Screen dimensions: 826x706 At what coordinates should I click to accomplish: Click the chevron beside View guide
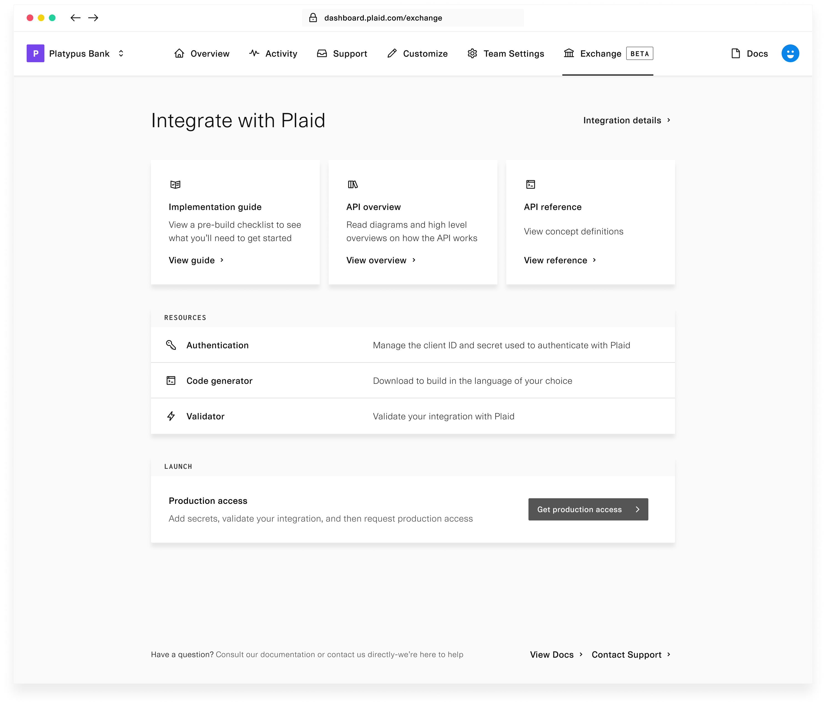[x=222, y=260]
